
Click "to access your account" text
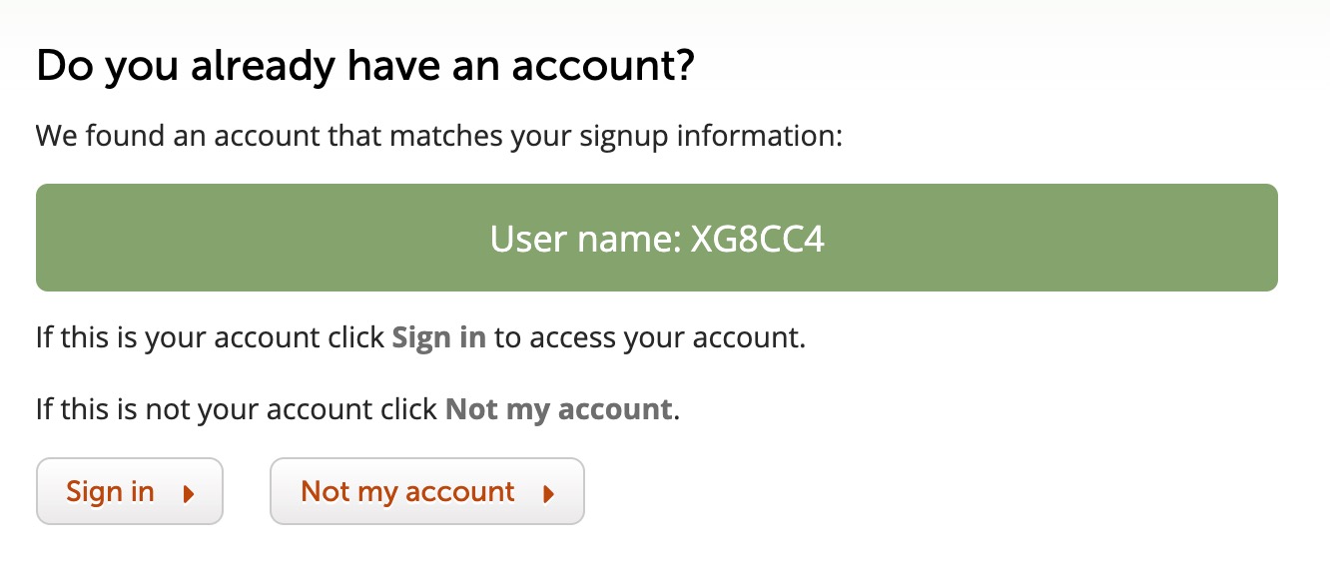[649, 337]
